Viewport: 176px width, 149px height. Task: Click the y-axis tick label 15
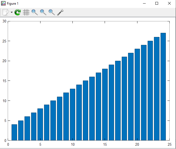[4, 81]
